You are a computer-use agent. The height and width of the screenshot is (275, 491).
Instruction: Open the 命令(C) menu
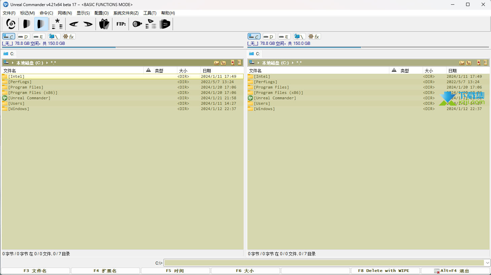tap(46, 13)
